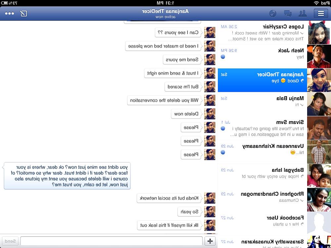Tap Rhogheni Chandramogan profile picture

pos(319,200)
